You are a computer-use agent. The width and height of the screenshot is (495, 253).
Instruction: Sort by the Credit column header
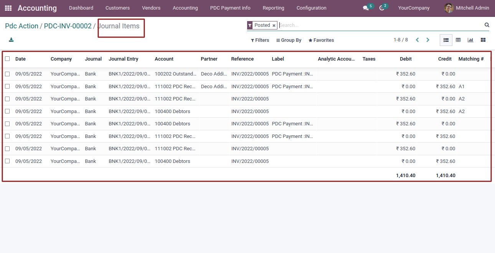point(445,59)
